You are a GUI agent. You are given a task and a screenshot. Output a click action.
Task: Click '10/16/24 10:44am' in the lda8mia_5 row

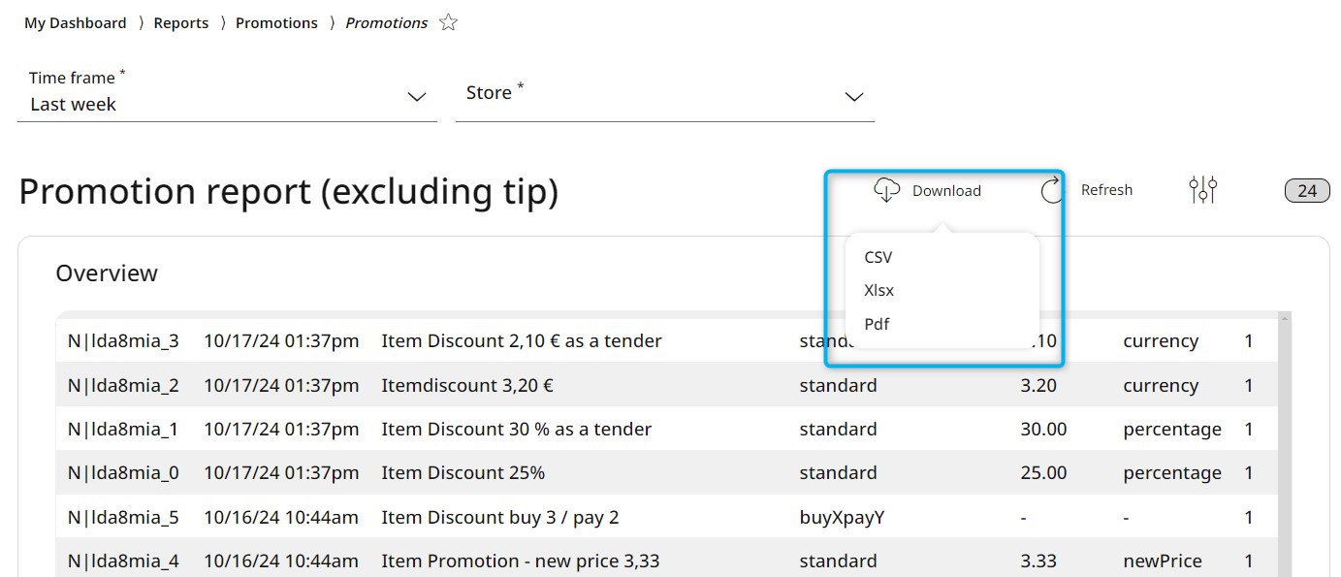281,517
